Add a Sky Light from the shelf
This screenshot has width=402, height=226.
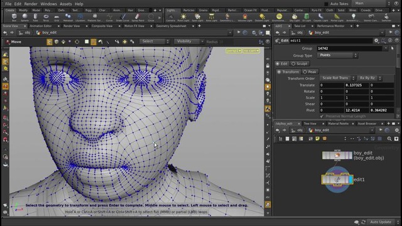pyautogui.click(x=295, y=18)
